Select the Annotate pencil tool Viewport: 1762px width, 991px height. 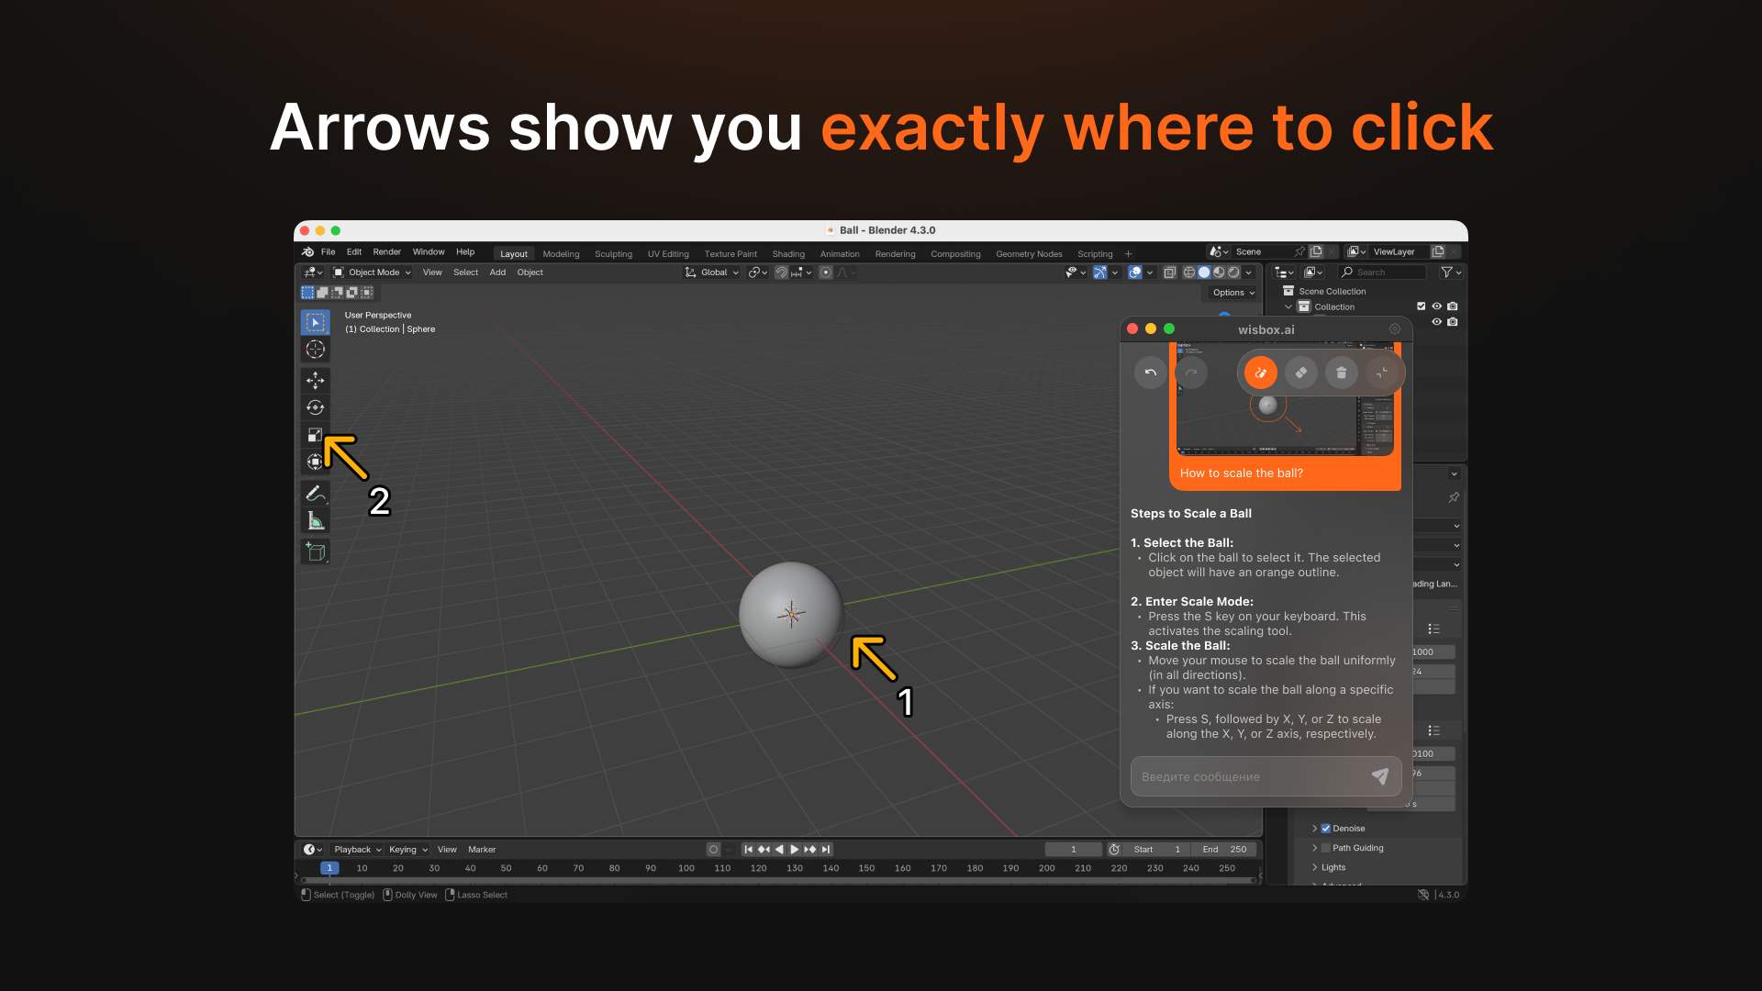point(315,494)
